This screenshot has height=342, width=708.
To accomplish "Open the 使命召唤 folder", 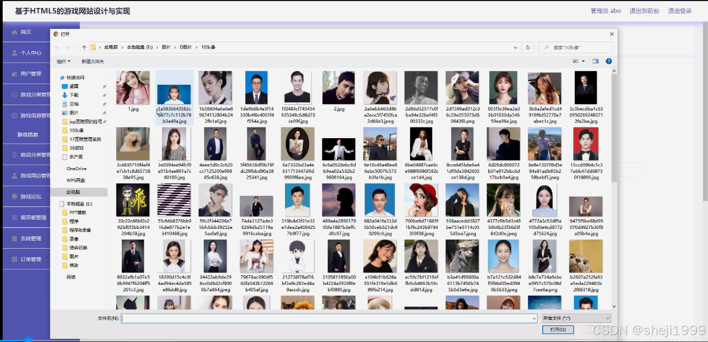I will pos(78,248).
